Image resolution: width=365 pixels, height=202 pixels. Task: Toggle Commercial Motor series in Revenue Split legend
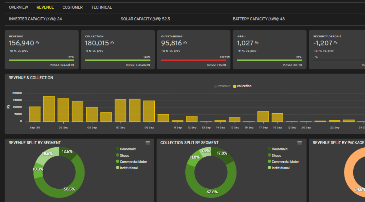pos(133,162)
